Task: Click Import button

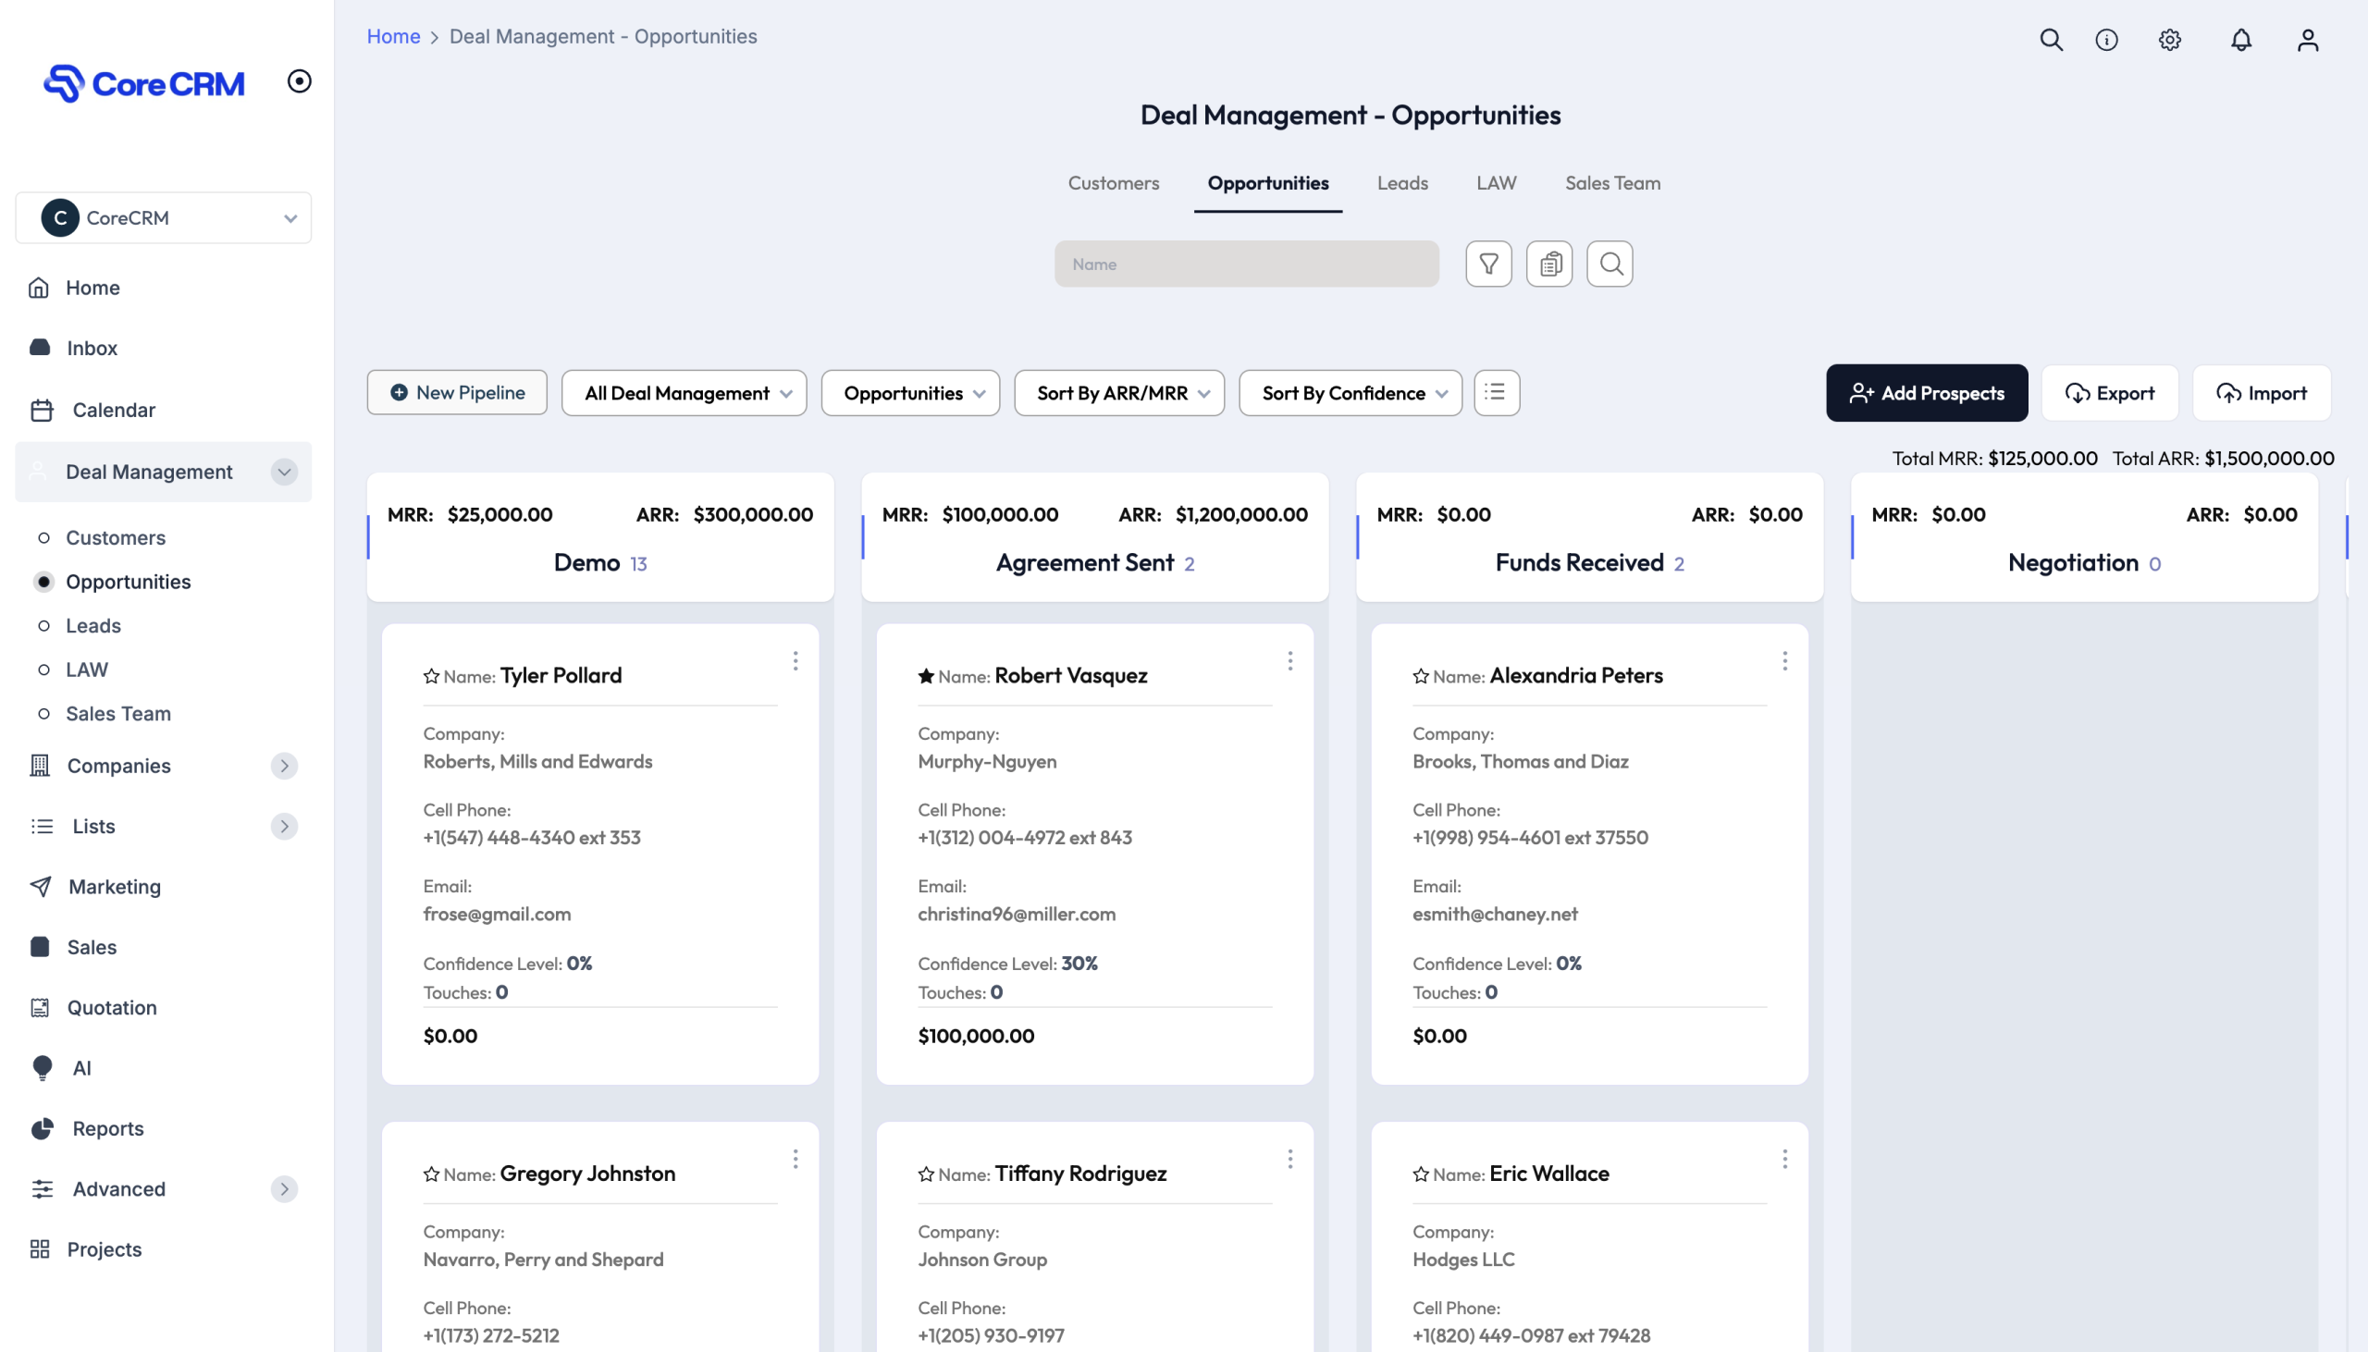Action: (2262, 393)
